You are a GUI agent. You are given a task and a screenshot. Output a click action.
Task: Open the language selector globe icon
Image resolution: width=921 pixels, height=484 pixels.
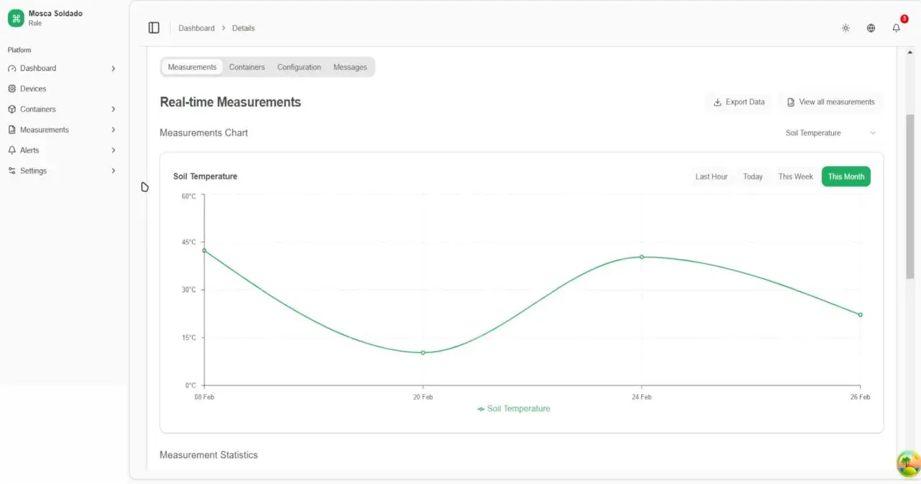(x=871, y=27)
